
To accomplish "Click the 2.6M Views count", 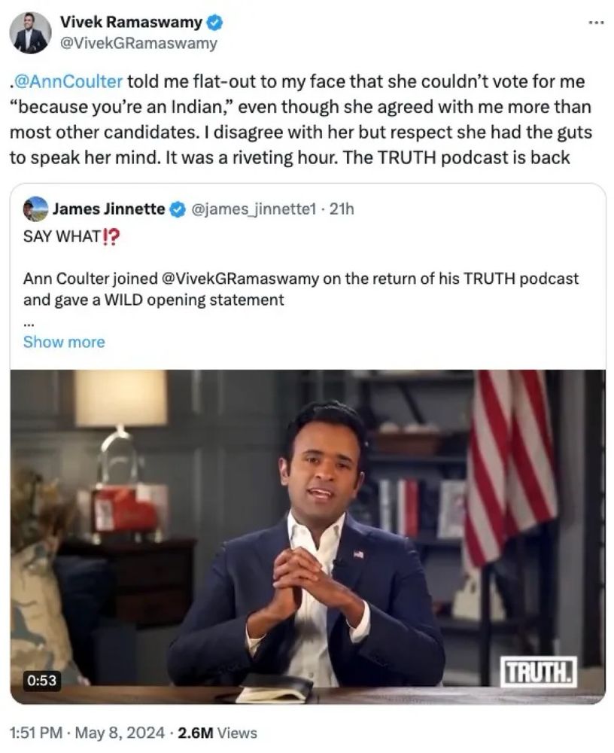I will point(217,733).
